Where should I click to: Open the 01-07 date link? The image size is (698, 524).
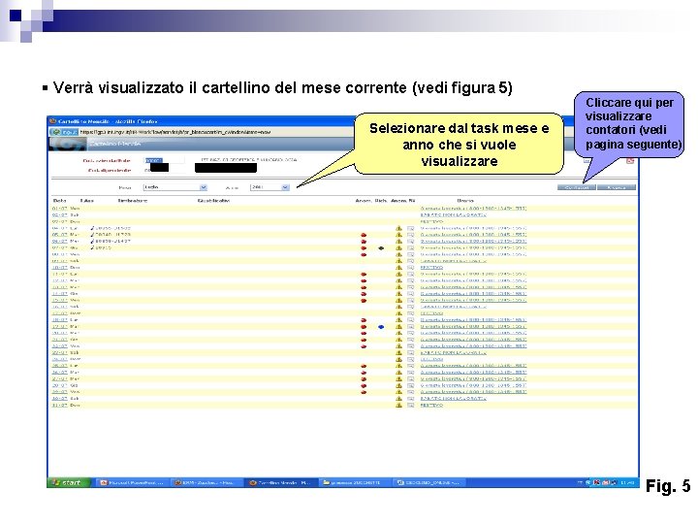click(60, 209)
